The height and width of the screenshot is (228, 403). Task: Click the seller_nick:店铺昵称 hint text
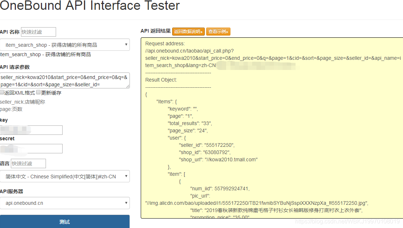tap(23, 102)
